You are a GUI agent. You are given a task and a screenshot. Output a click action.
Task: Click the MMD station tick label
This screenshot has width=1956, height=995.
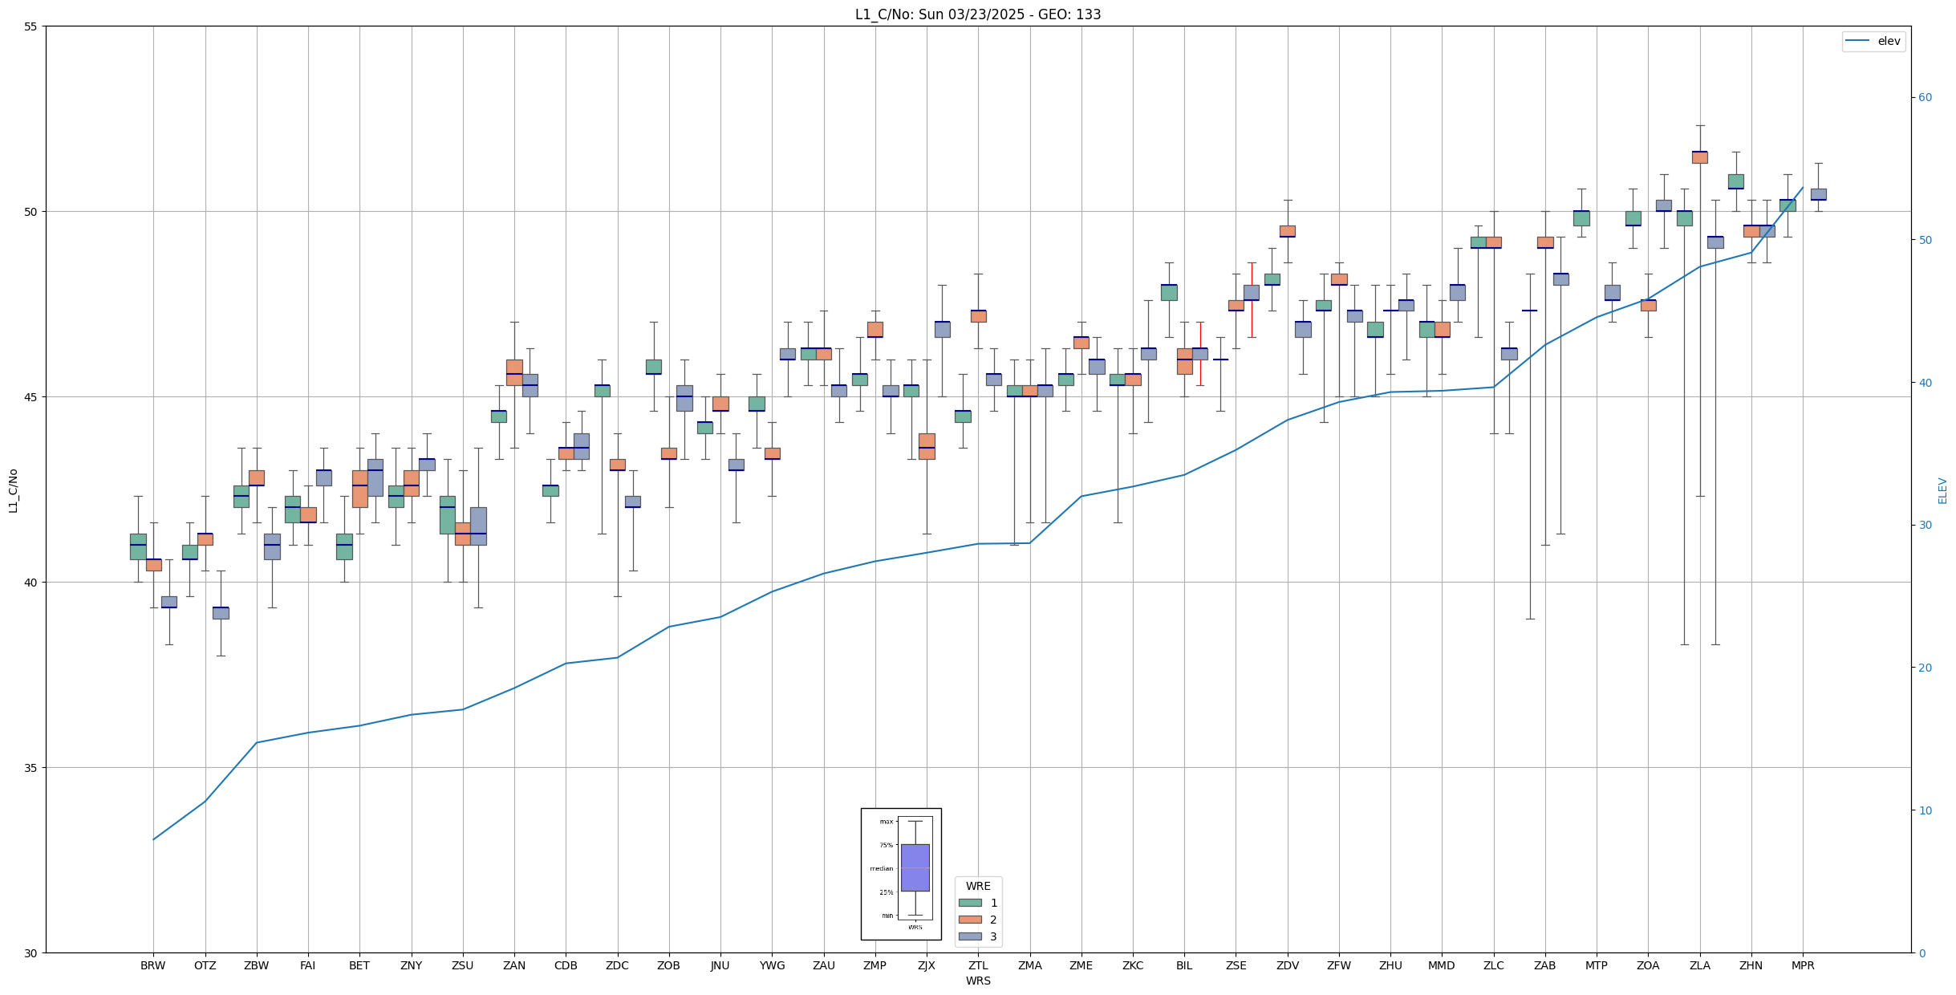(x=1441, y=965)
